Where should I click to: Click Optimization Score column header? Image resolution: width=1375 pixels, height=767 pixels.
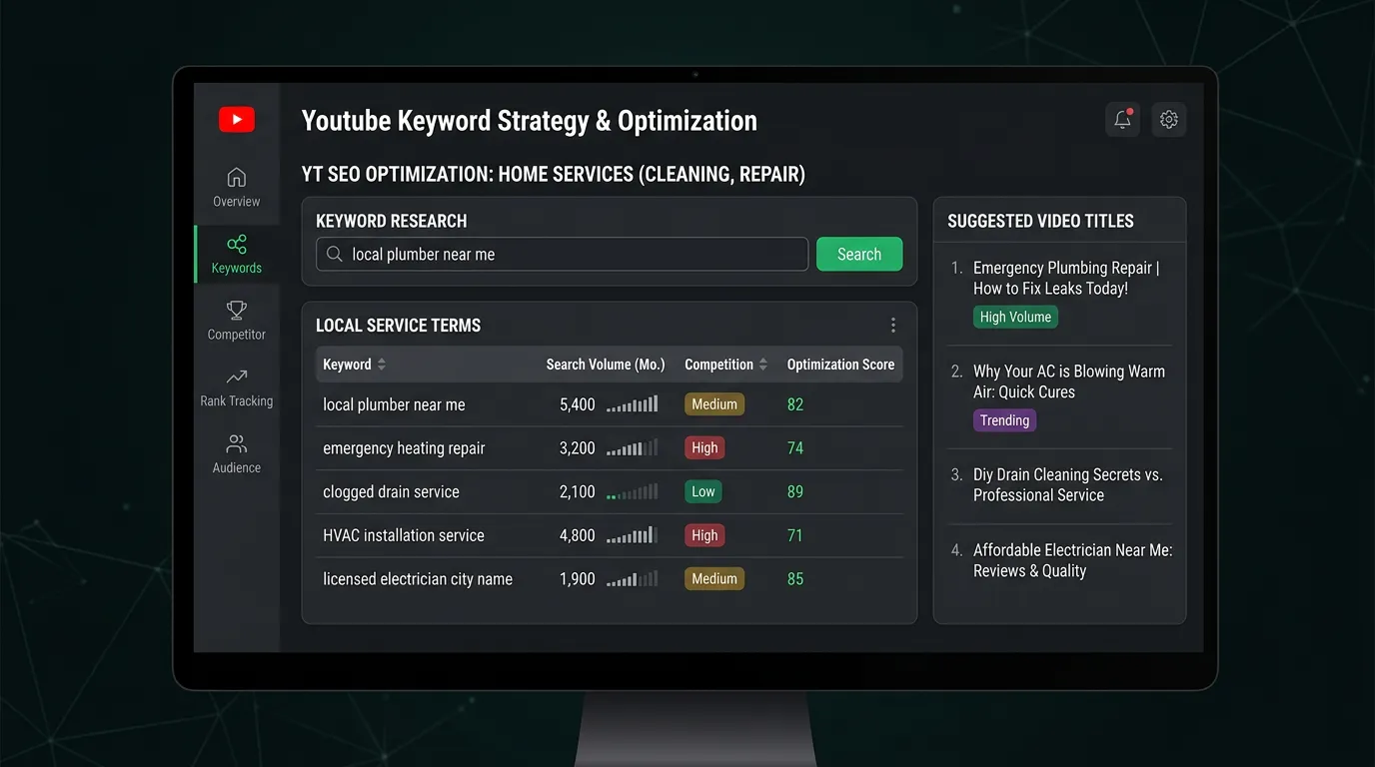[x=840, y=365]
